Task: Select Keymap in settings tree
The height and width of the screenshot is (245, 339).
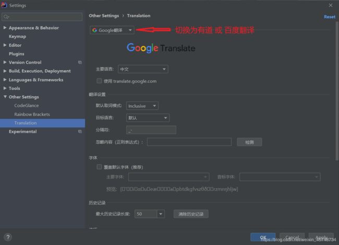Action: (x=17, y=36)
